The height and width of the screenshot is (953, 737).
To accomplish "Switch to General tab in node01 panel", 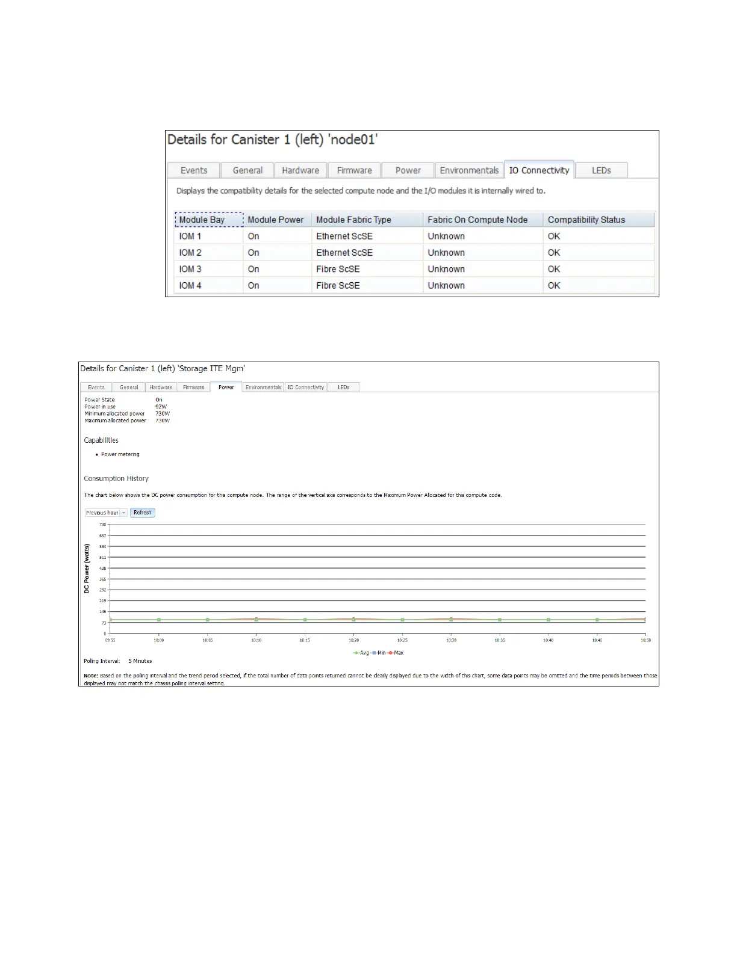I will click(247, 170).
